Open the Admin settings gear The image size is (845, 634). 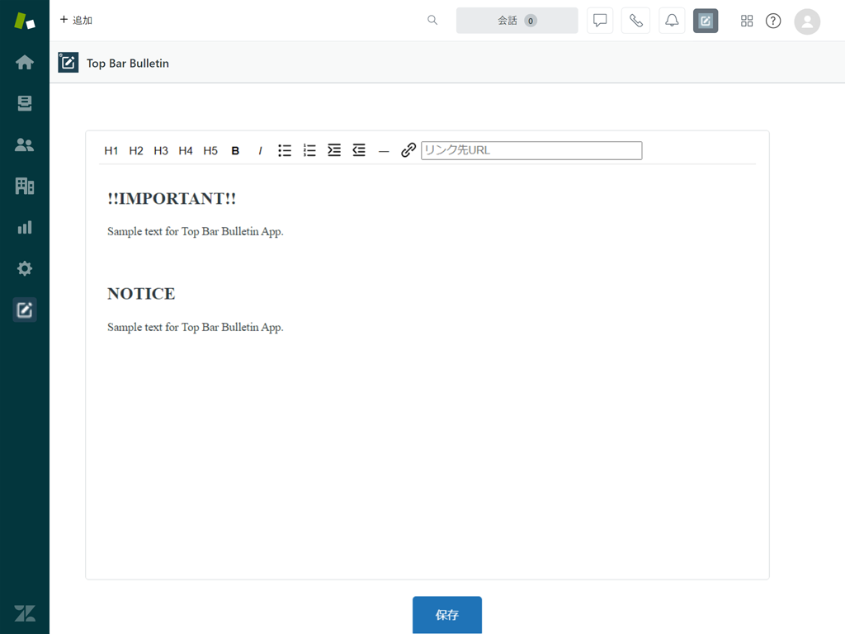[25, 268]
